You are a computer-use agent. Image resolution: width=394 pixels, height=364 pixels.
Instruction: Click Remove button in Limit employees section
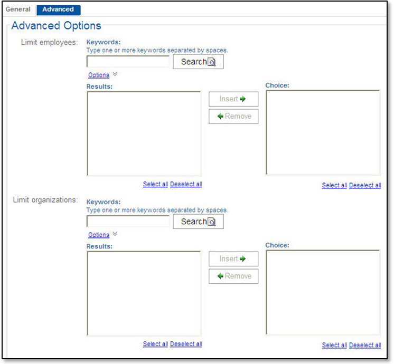[x=233, y=116]
